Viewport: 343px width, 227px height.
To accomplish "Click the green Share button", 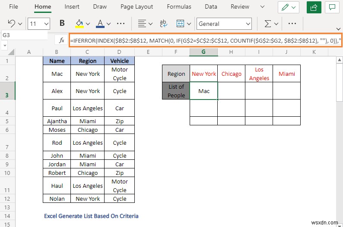I will click(314, 7).
